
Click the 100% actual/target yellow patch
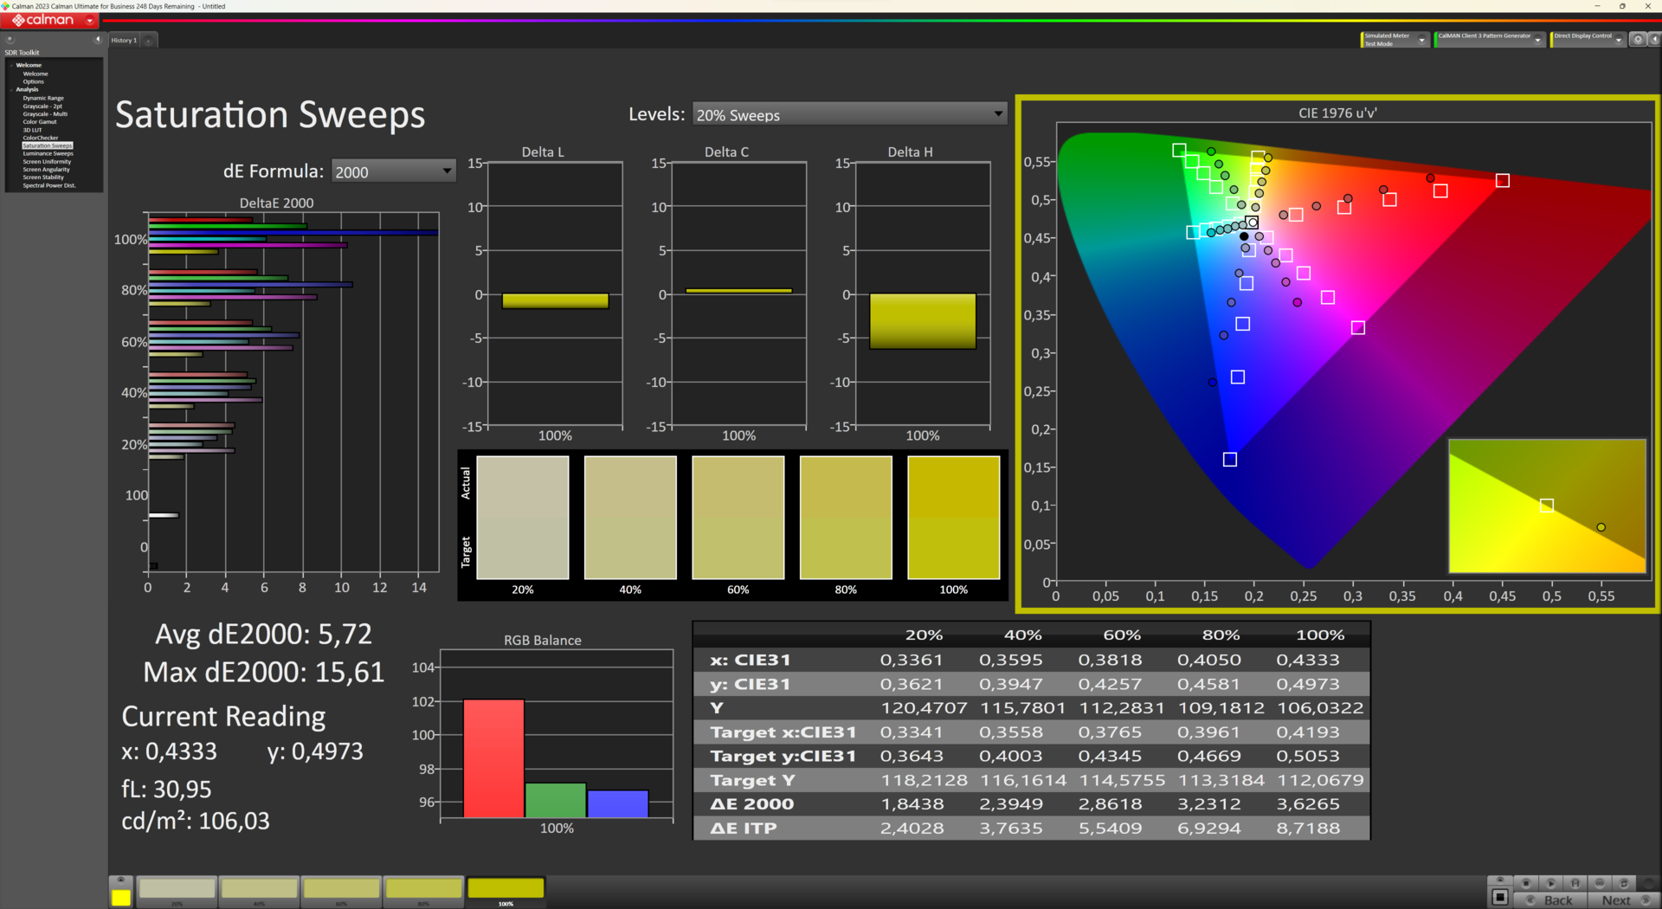(953, 518)
